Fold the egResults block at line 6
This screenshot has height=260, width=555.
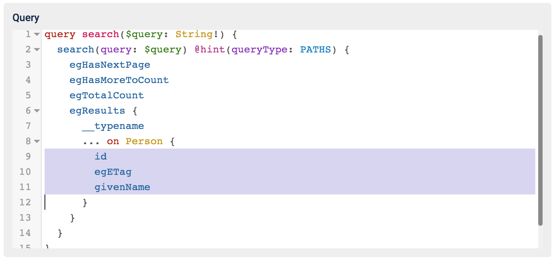tap(37, 111)
